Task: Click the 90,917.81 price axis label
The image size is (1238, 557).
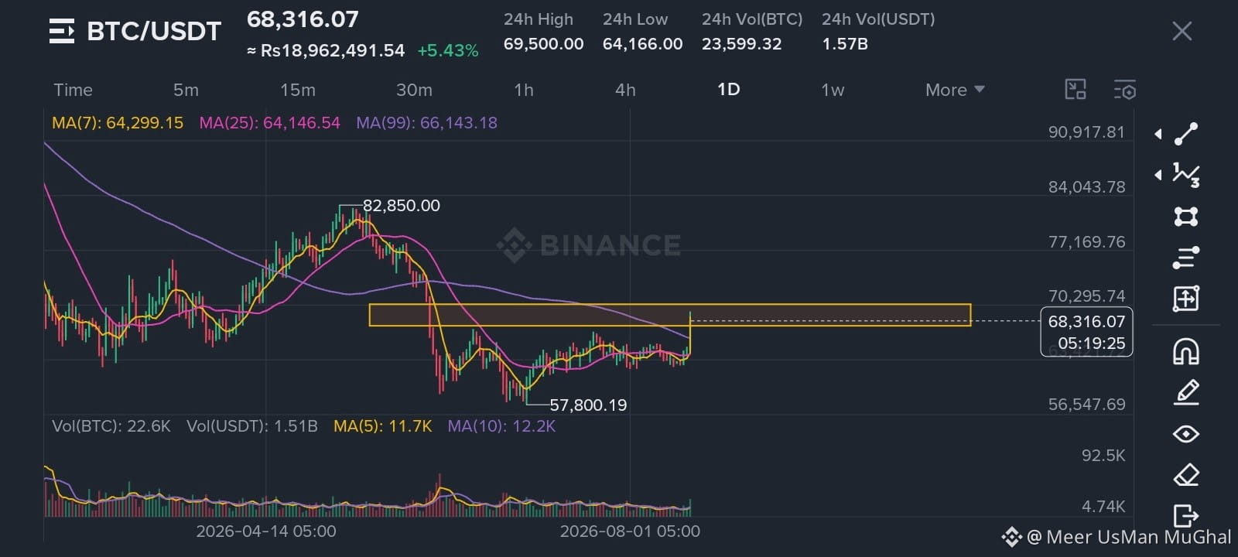Action: 1086,132
